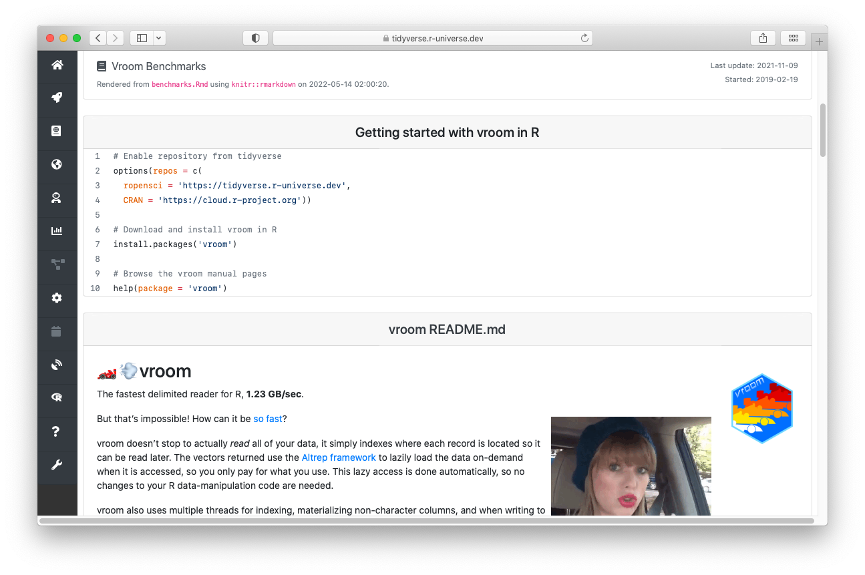Reload the page with the refresh button
Screen dimensions: 865x575
[x=584, y=38]
